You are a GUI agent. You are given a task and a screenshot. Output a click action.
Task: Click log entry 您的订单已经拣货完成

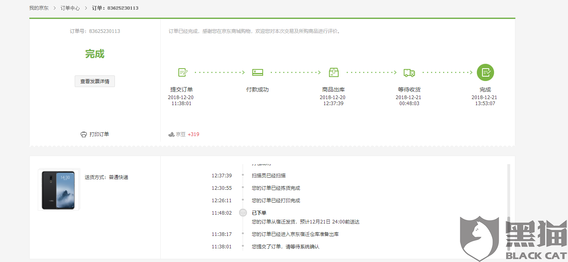pyautogui.click(x=276, y=188)
